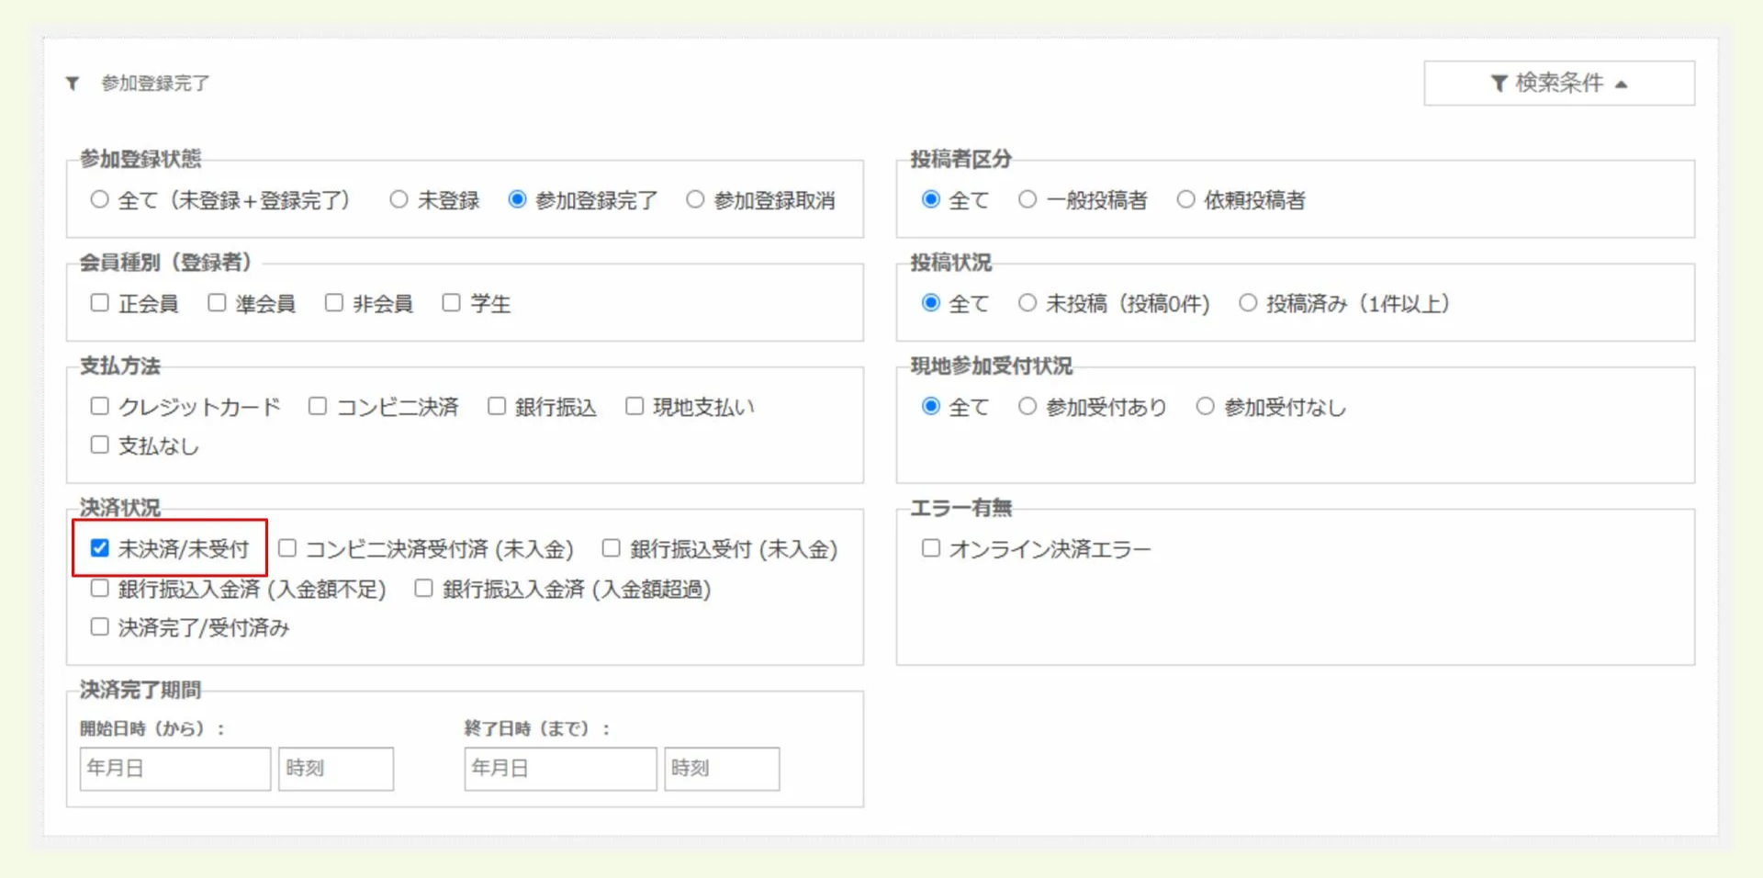Select 参加登録取消 registration status
The image size is (1763, 878).
696,199
